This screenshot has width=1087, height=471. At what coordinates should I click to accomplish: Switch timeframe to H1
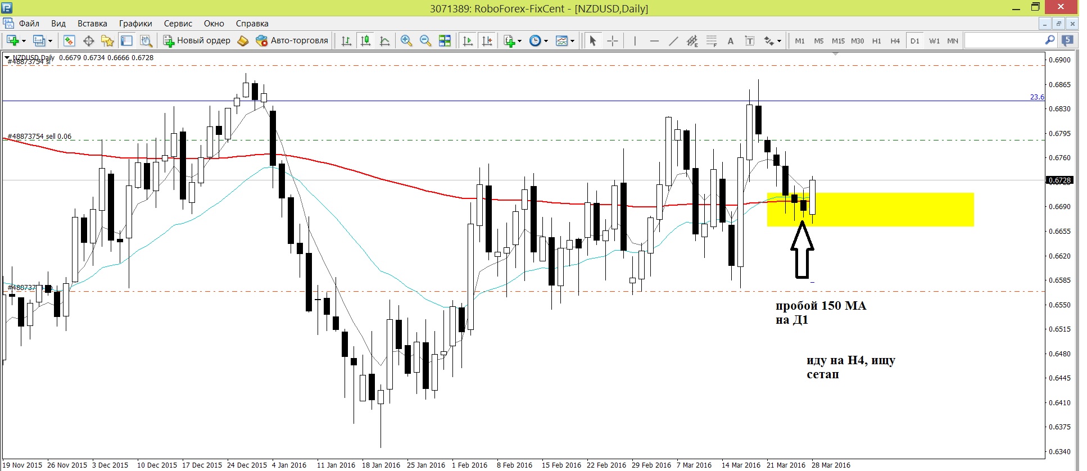877,40
